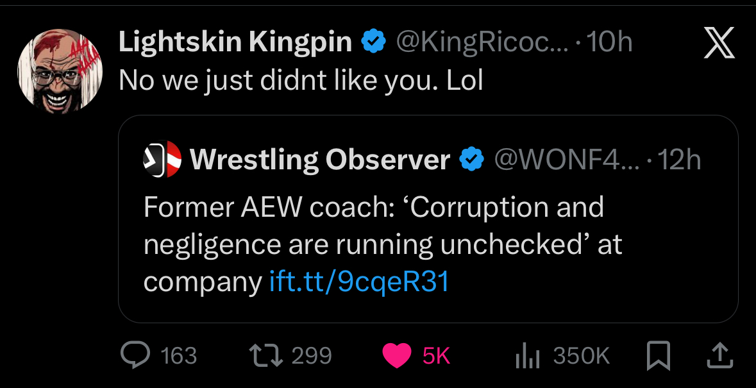Open the ift.tt/9cqeR31 link

359,282
